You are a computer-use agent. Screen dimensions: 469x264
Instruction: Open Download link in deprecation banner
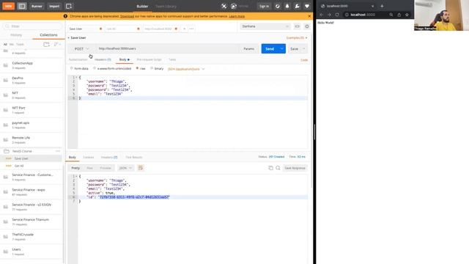click(x=127, y=16)
